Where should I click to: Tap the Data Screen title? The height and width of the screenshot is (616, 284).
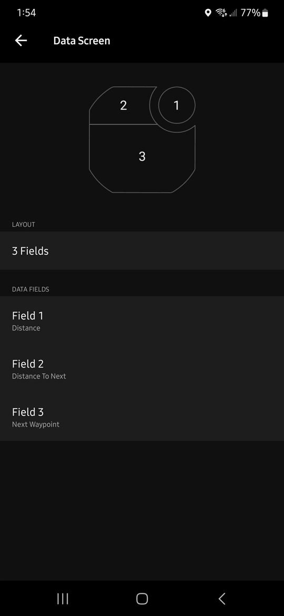tap(82, 41)
